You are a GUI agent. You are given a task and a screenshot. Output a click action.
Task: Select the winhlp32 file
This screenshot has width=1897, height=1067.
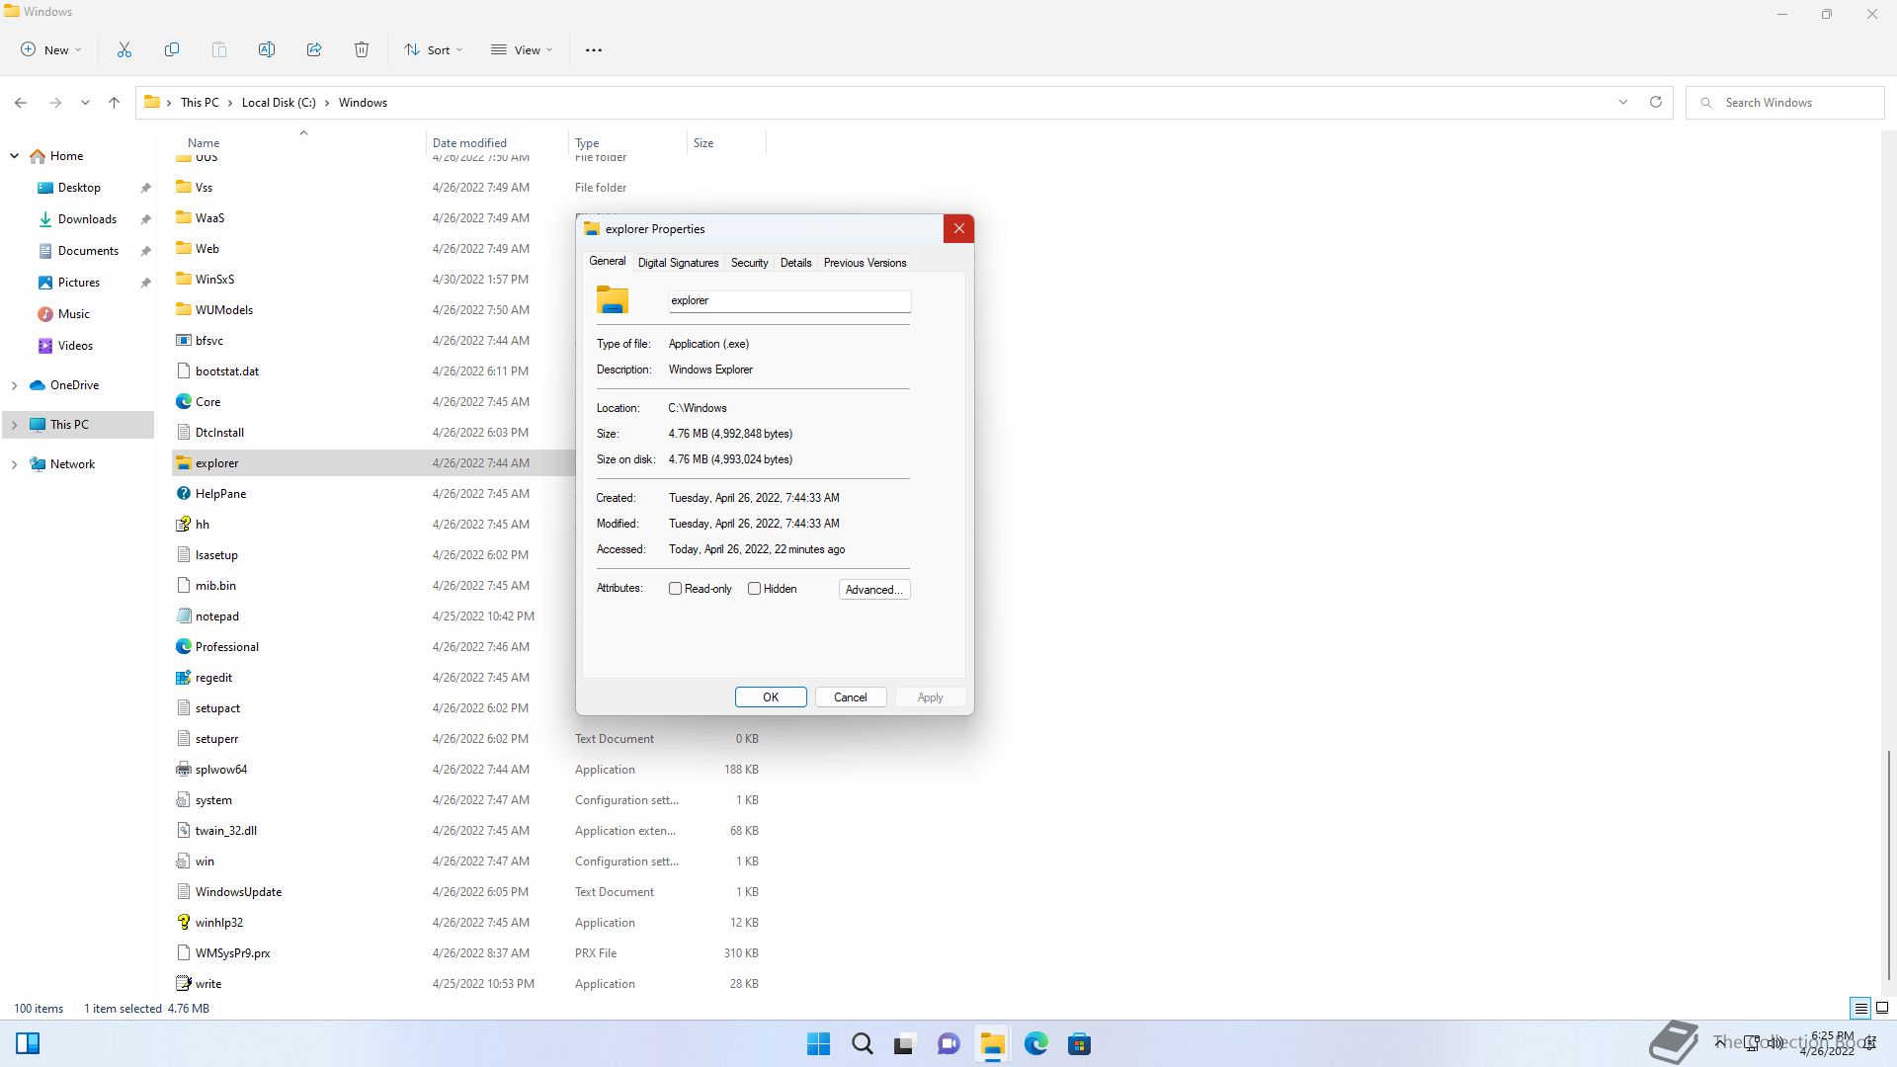pyautogui.click(x=219, y=923)
